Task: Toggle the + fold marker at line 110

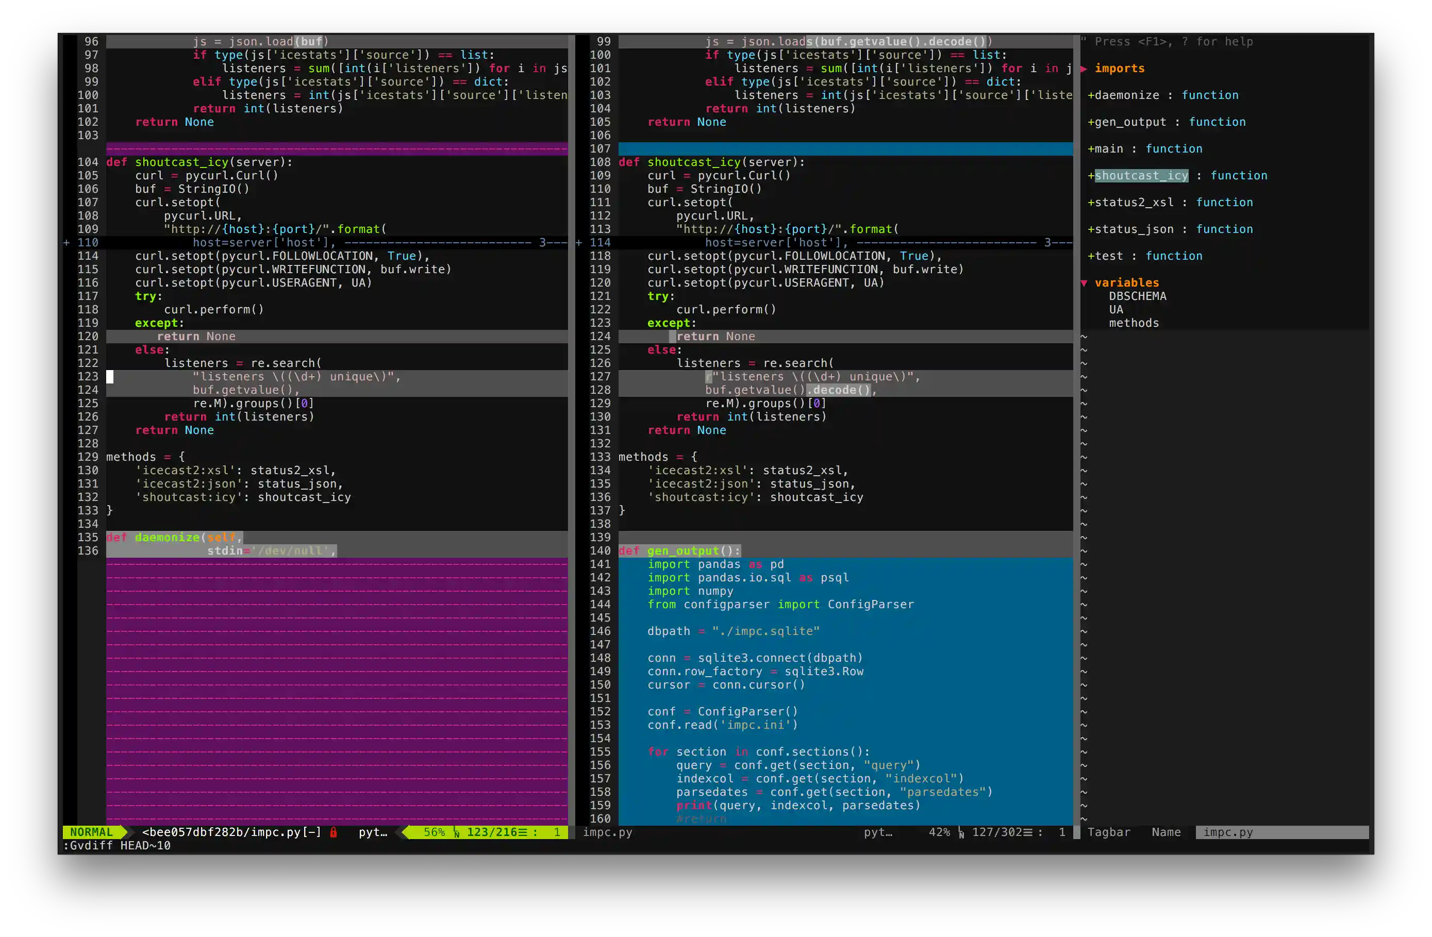Action: [x=66, y=242]
